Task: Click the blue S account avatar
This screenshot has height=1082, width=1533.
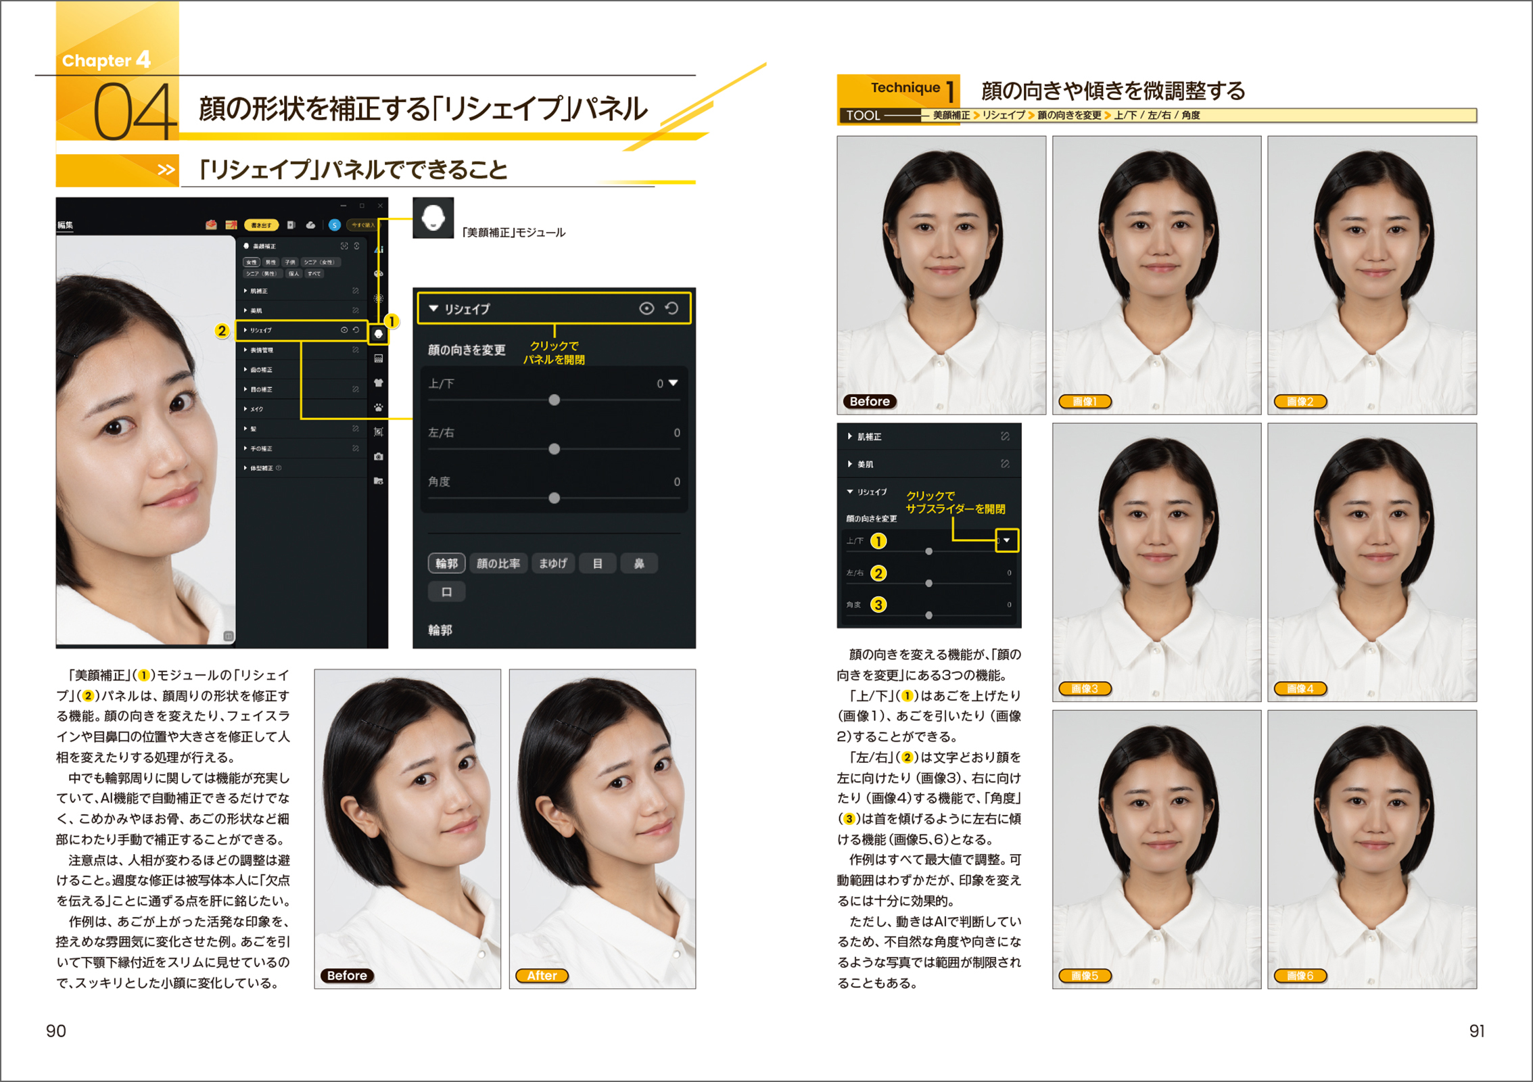Action: (334, 225)
